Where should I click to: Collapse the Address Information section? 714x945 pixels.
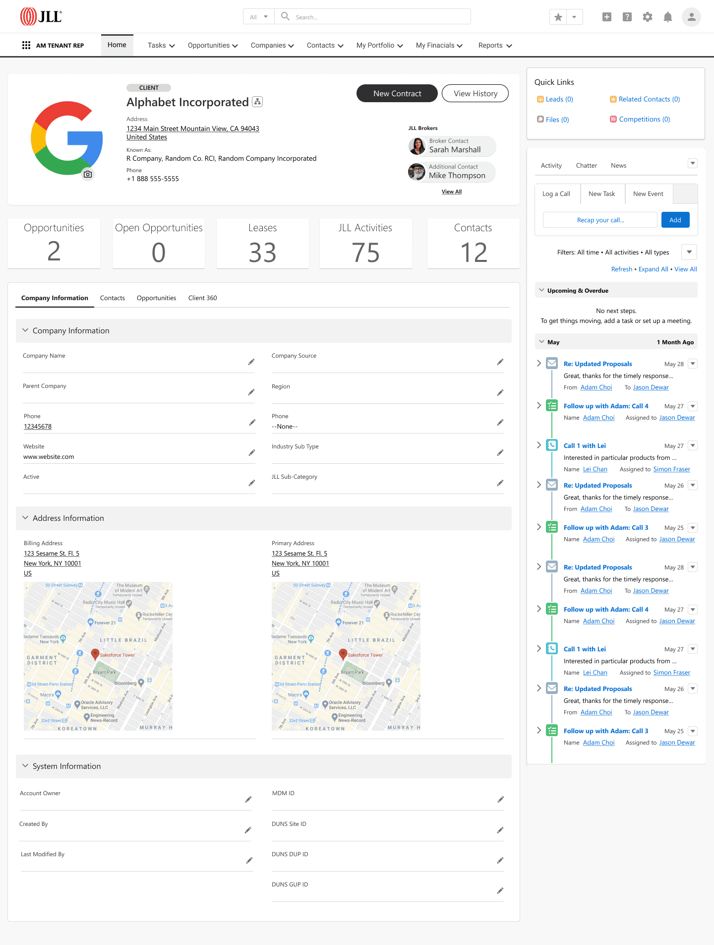pos(25,518)
